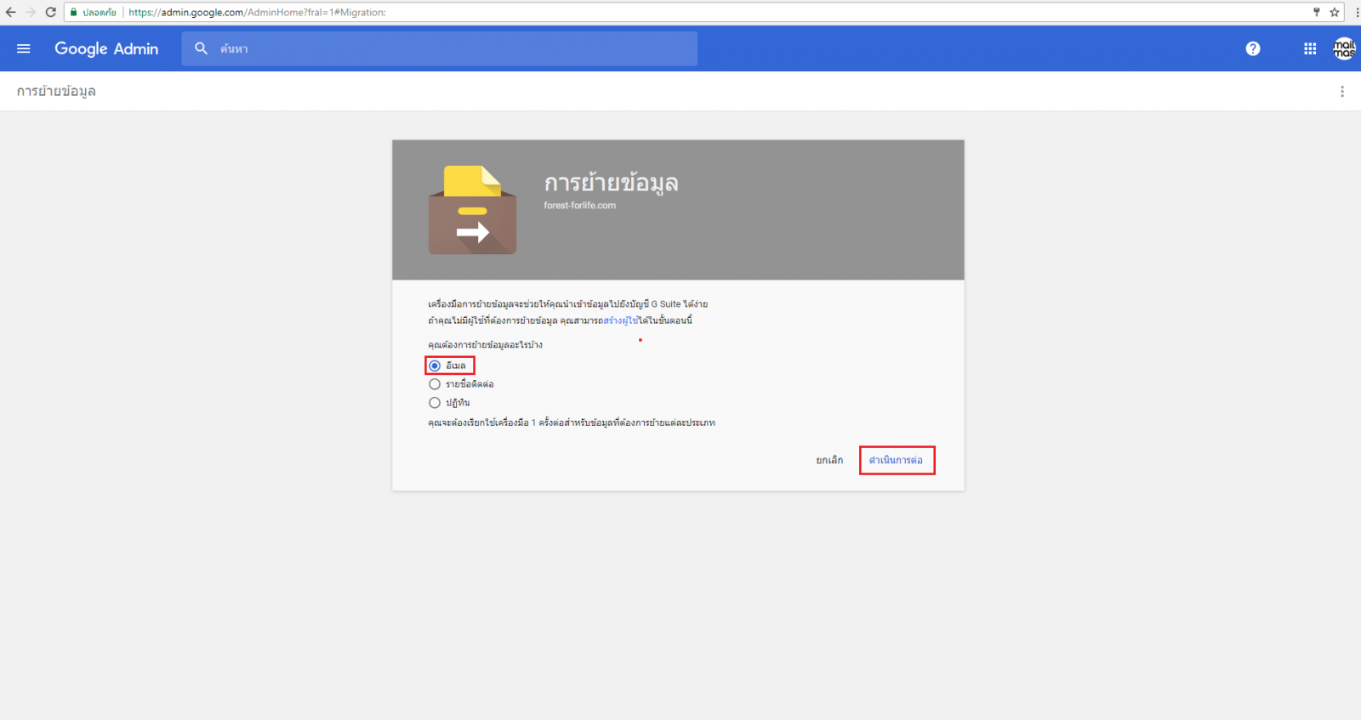
Task: Click the คุณต้องการย้ายข้อมูลอะไรบ้าง question text
Action: tap(485, 344)
